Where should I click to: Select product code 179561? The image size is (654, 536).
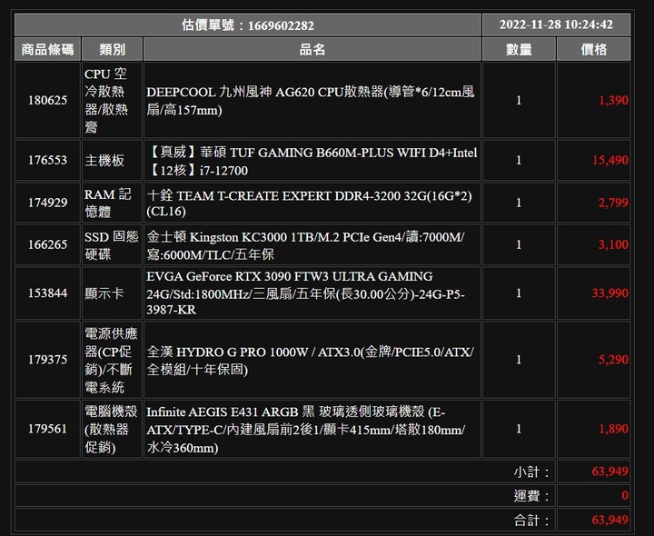(47, 429)
